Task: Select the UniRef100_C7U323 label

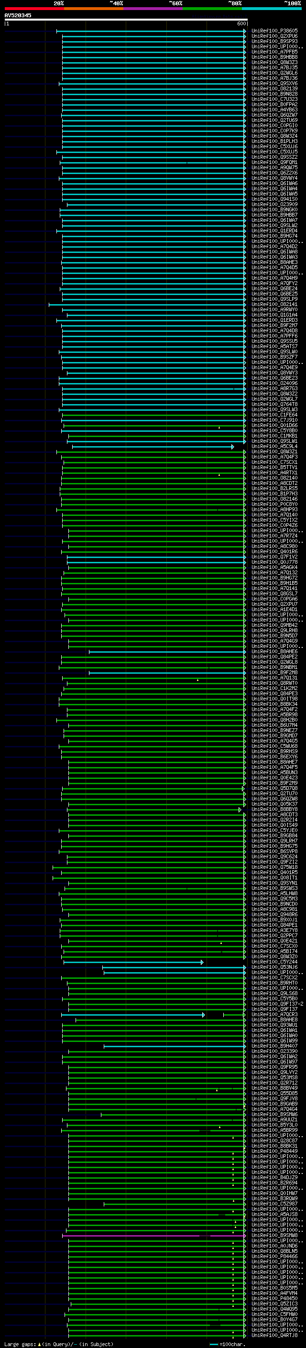Action: [274, 99]
